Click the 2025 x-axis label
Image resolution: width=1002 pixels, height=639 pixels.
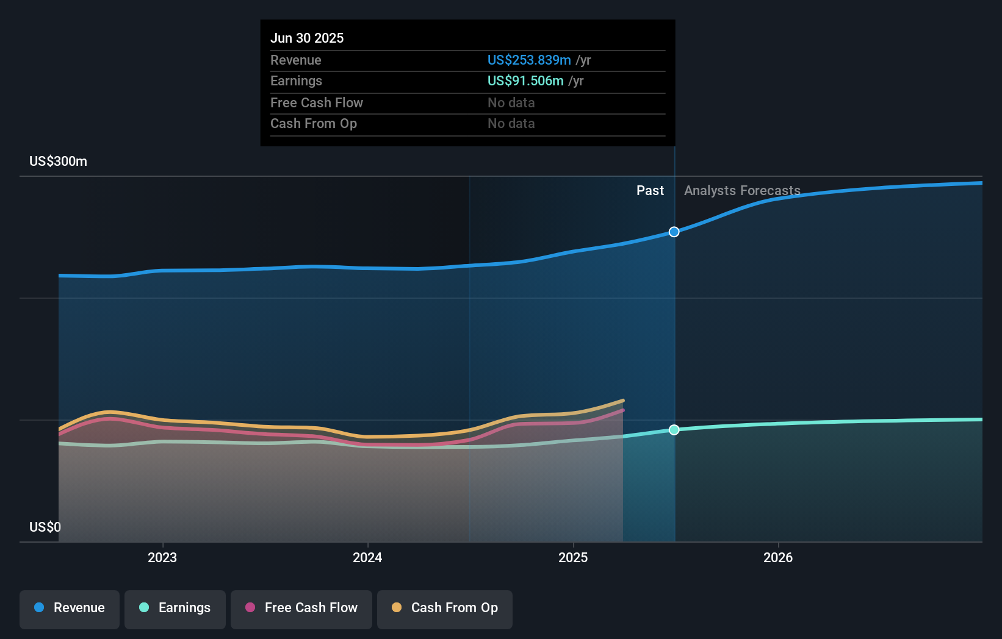[573, 557]
